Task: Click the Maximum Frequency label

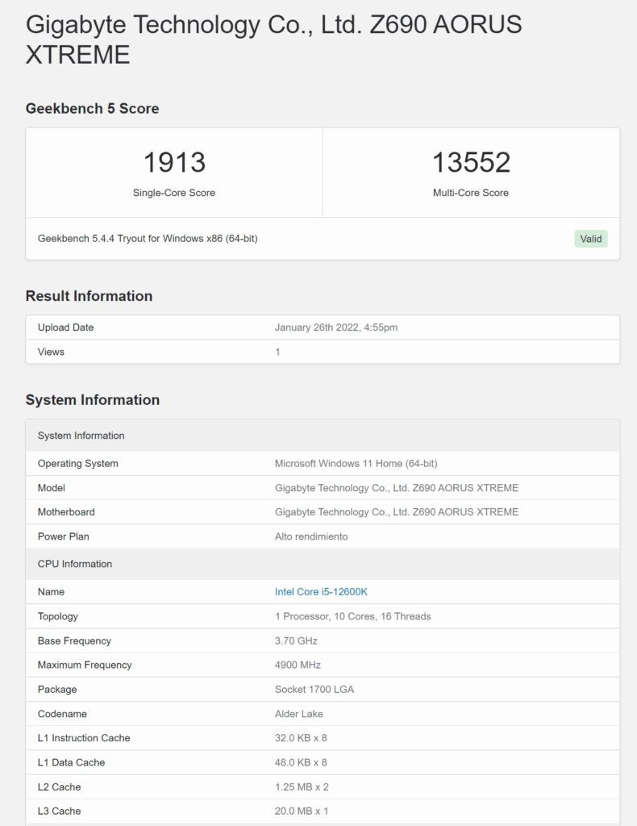Action: tap(85, 665)
